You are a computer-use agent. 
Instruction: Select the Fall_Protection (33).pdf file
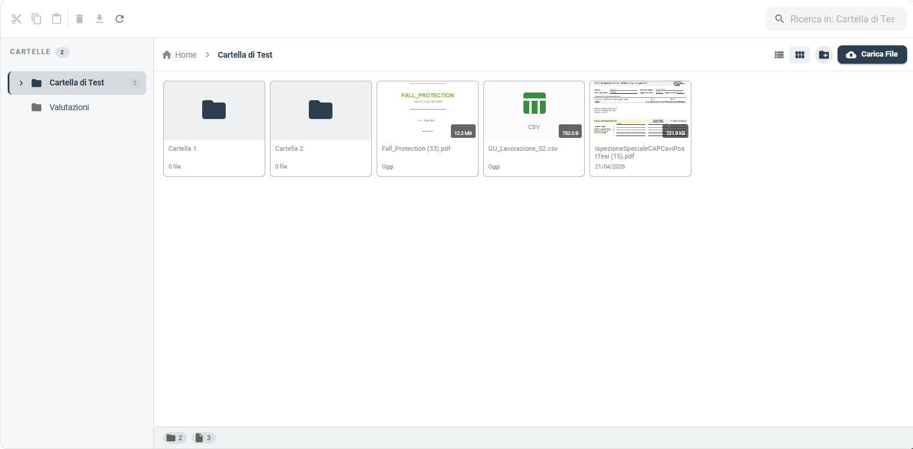click(x=427, y=128)
